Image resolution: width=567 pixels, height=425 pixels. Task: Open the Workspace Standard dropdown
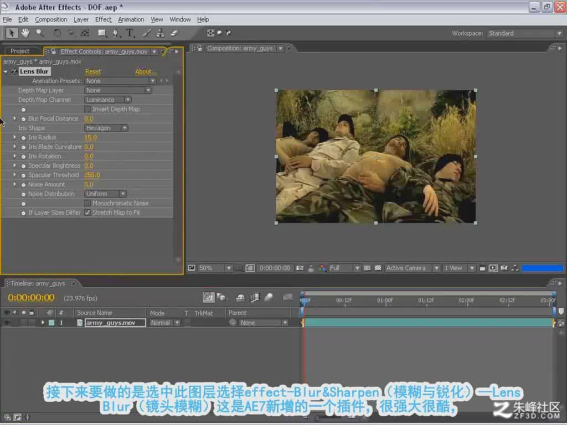point(525,33)
